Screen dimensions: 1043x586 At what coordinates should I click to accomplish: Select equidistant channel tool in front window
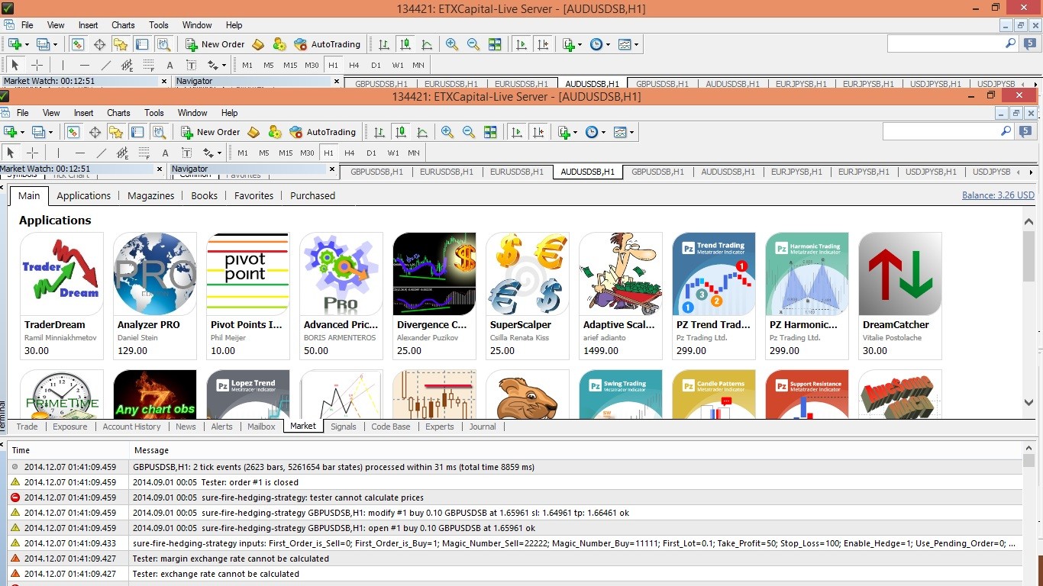122,153
